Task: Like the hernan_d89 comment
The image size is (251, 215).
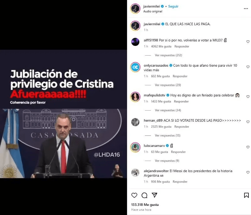Action: (x=248, y=122)
